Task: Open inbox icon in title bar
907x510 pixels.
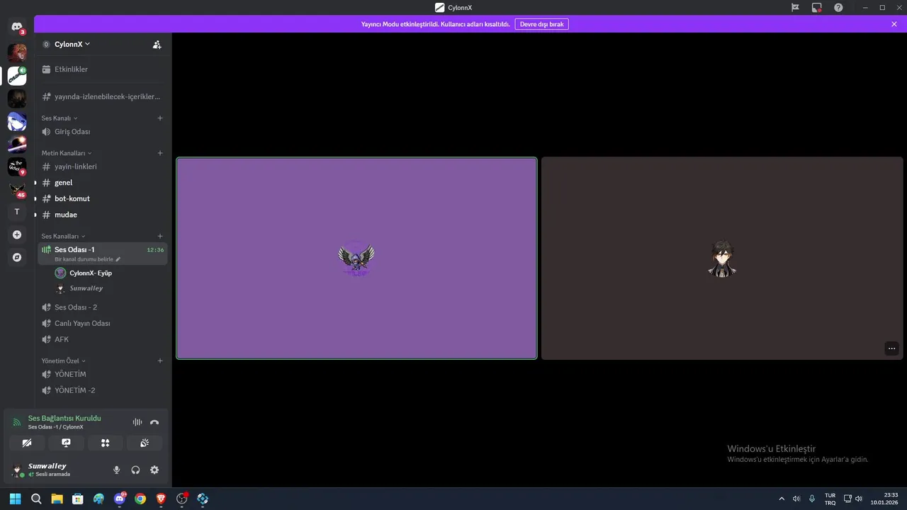Action: 817,7
